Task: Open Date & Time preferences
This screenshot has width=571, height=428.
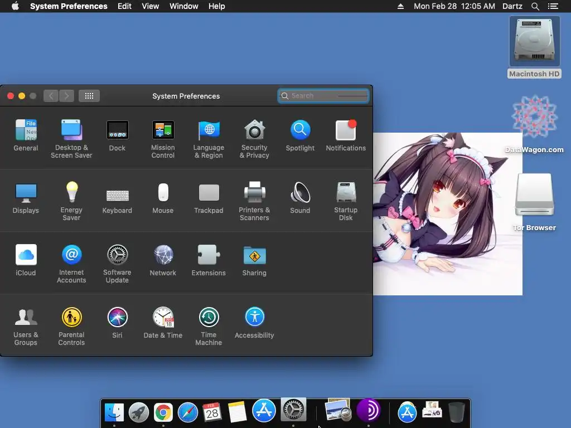Action: click(163, 323)
